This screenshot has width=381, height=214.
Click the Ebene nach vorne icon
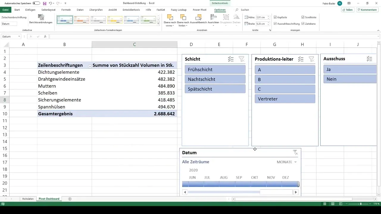170,17
